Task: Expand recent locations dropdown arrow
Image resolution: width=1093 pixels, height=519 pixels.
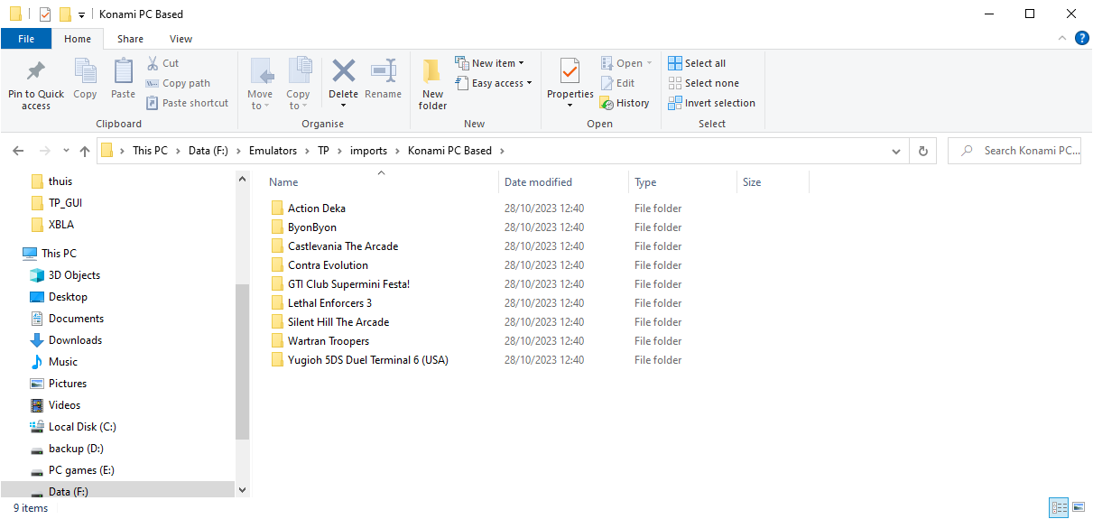Action: point(65,151)
